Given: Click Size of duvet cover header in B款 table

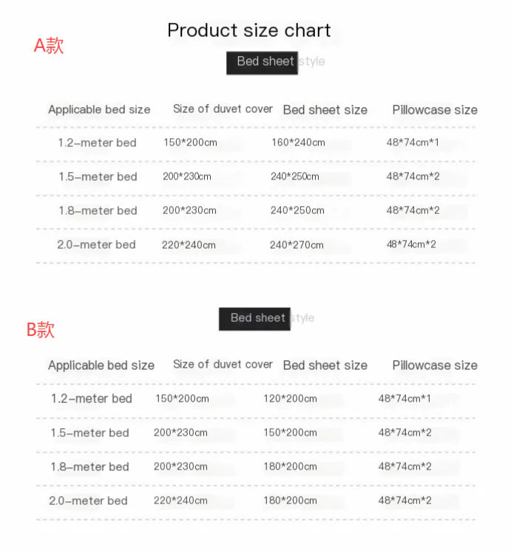Looking at the screenshot, I should coord(223,364).
